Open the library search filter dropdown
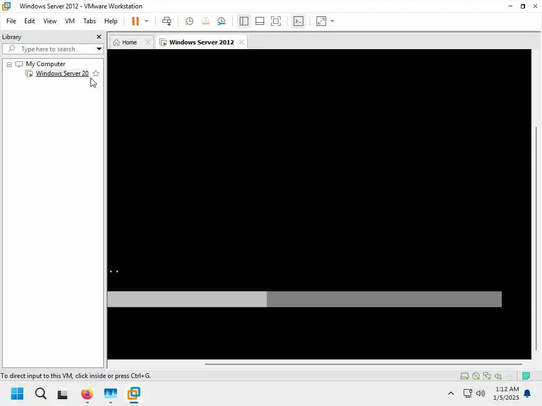The image size is (542, 406). pyautogui.click(x=99, y=49)
